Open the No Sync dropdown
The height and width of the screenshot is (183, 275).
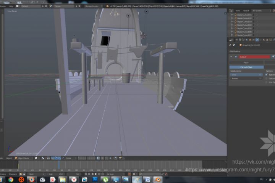click(115, 174)
